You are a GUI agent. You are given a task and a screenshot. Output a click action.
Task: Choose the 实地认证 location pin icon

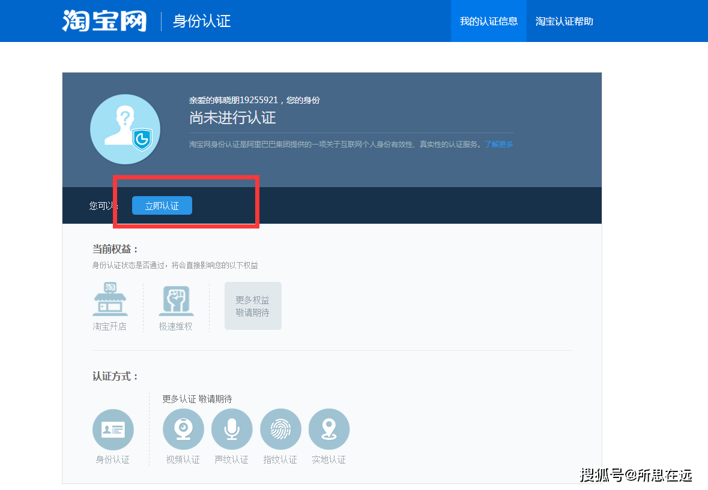(x=328, y=429)
